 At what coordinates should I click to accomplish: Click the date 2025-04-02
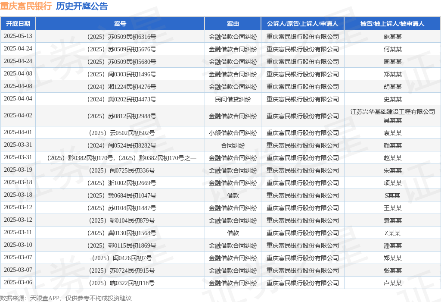[18, 116]
